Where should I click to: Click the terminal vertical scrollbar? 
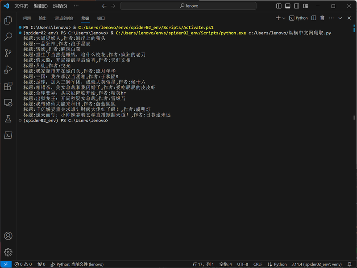354,118
